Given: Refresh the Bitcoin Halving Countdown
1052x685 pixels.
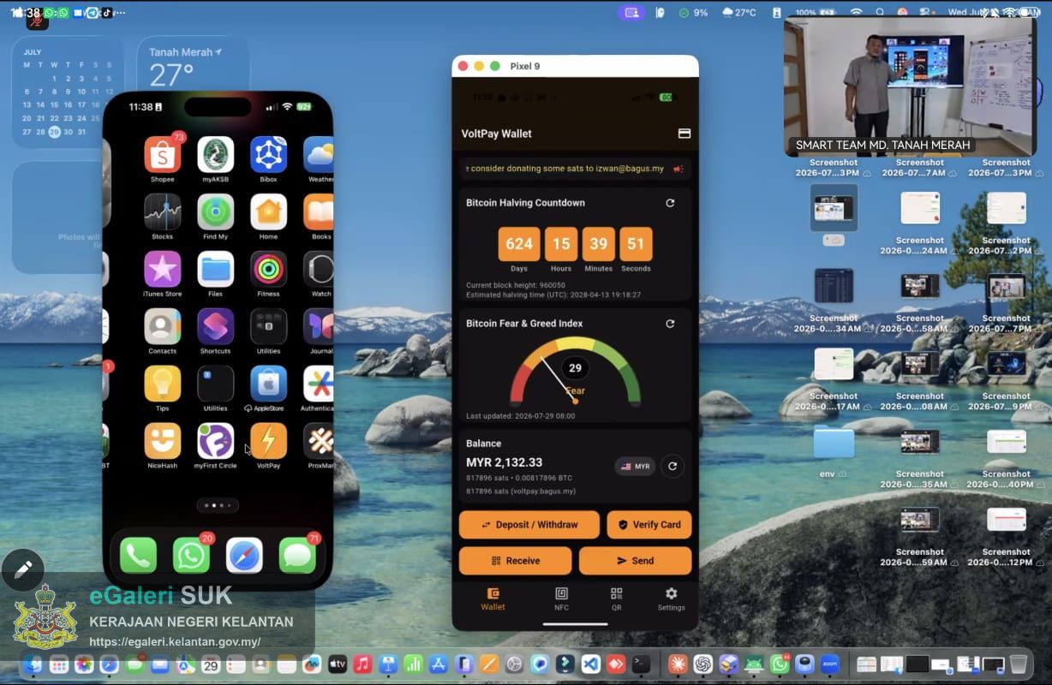Looking at the screenshot, I should click(x=670, y=203).
